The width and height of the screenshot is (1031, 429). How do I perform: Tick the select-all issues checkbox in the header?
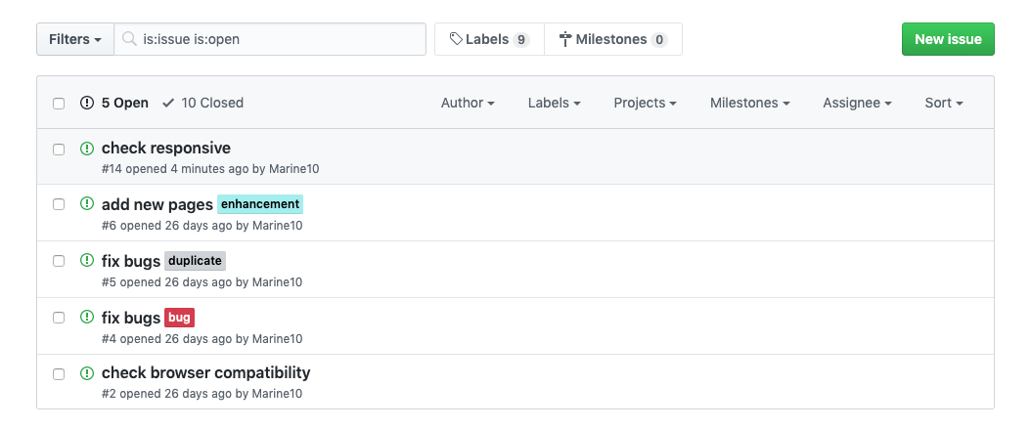59,104
